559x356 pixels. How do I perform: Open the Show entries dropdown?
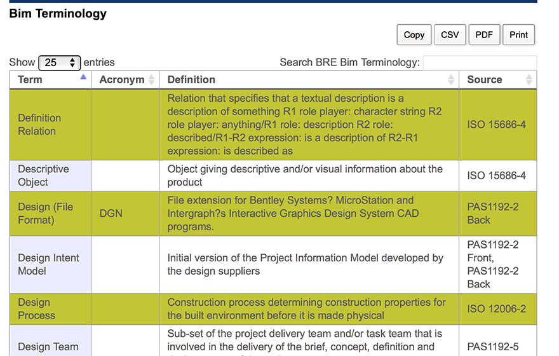click(59, 62)
